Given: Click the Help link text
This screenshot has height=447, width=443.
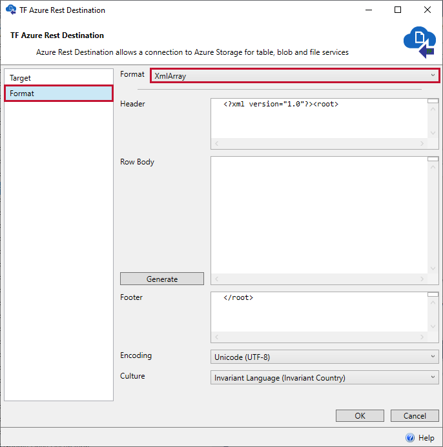Looking at the screenshot, I should [x=426, y=437].
